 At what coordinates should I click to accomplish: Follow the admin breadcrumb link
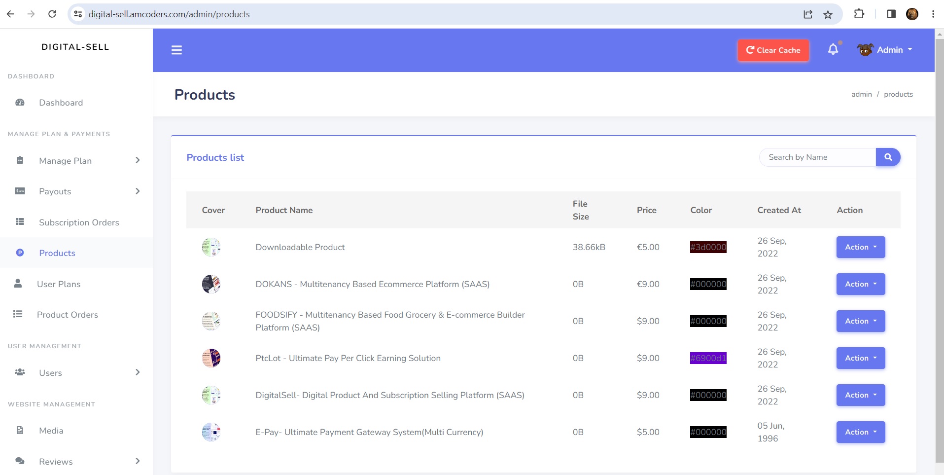coord(861,94)
